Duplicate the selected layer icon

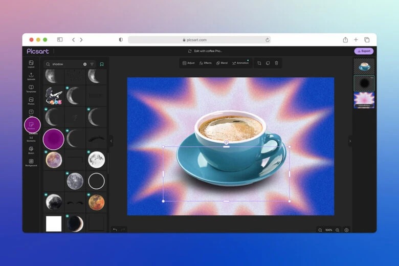tap(268, 63)
